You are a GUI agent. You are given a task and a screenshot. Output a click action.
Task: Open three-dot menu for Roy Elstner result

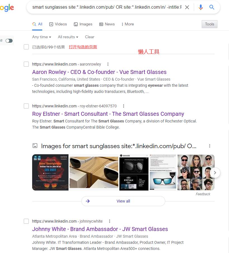124,106
